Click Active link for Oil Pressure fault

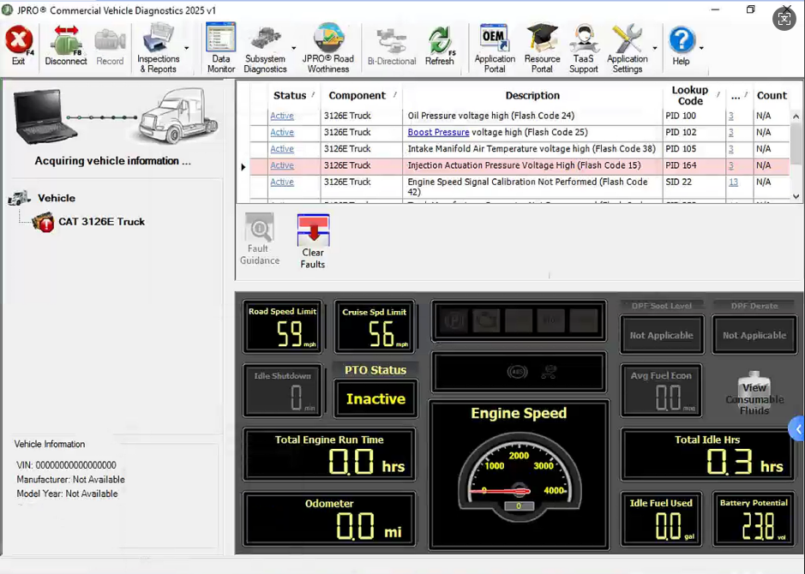point(282,116)
